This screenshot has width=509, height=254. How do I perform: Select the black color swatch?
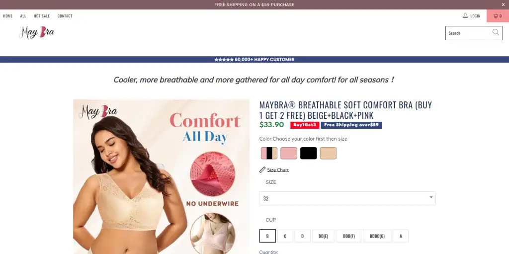308,153
